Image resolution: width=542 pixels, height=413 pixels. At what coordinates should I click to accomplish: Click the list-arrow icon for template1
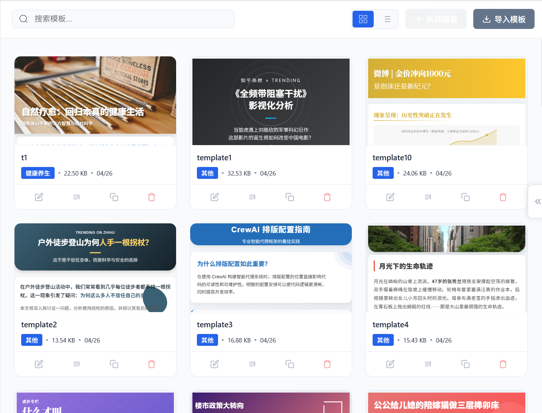click(252, 197)
